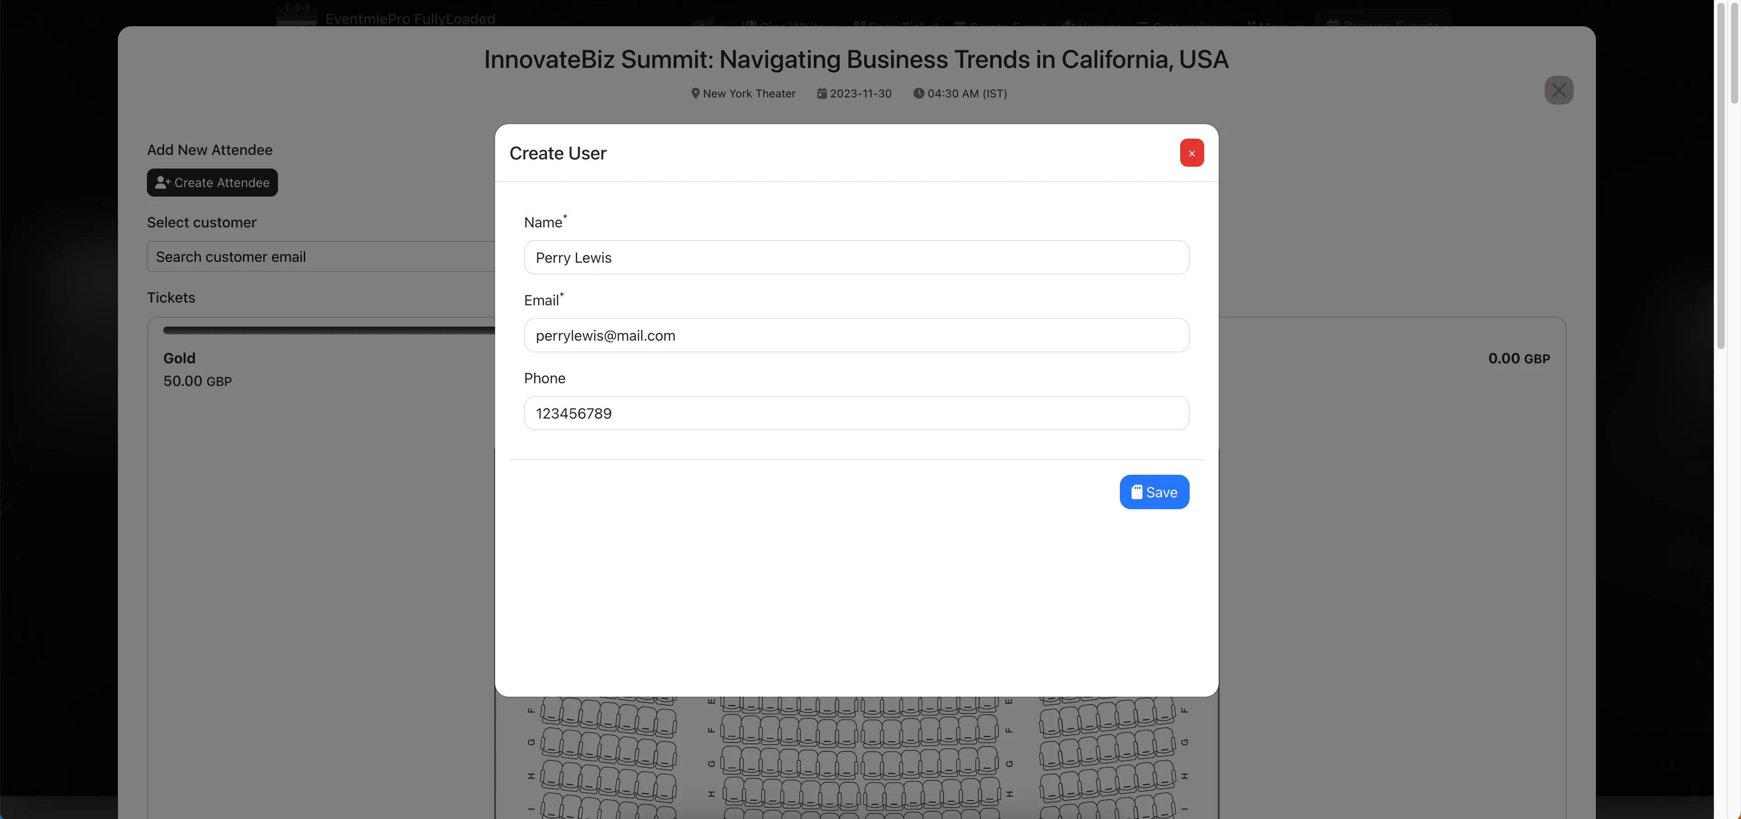Click the location pin icon beside New York Theater
1741x819 pixels.
[695, 93]
